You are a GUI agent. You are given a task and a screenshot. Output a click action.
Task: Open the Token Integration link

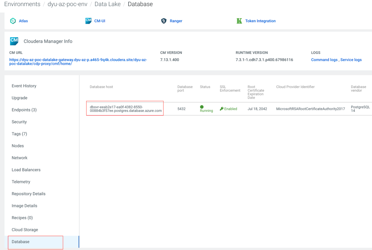click(260, 21)
